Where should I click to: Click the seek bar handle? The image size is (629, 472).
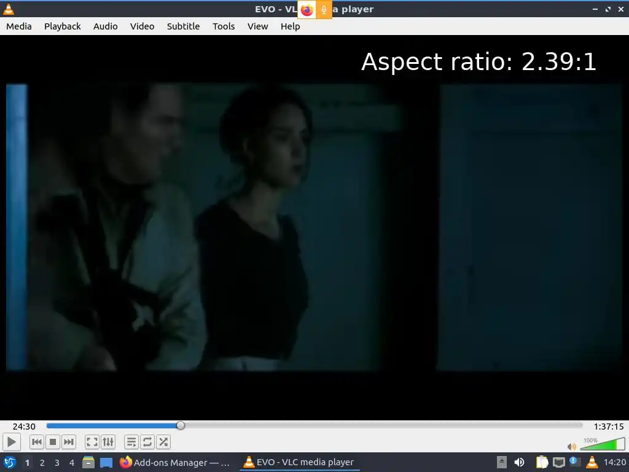[x=181, y=425]
